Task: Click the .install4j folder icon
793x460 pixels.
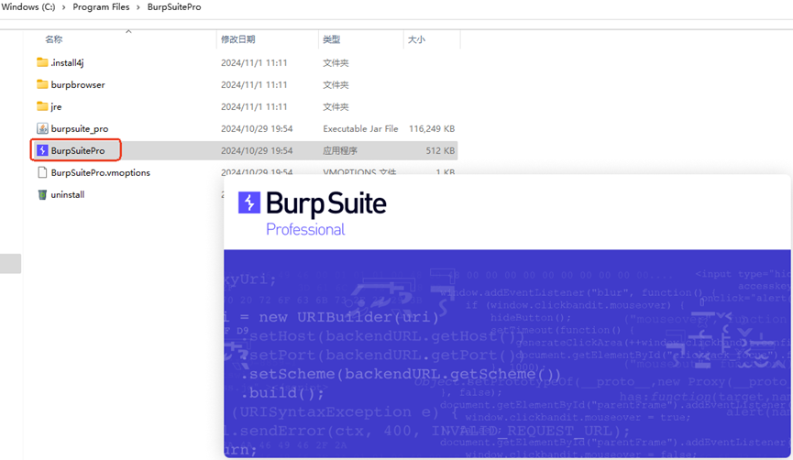Action: pyautogui.click(x=42, y=62)
